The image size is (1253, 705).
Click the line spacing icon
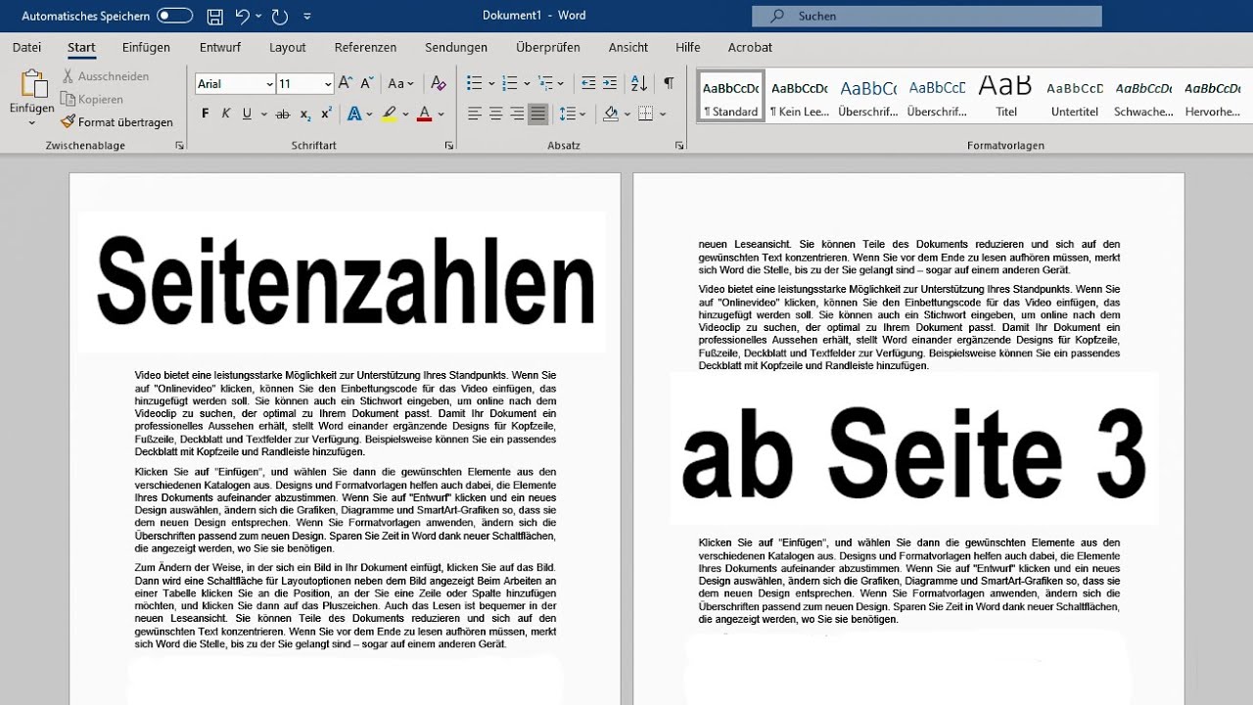click(x=567, y=115)
